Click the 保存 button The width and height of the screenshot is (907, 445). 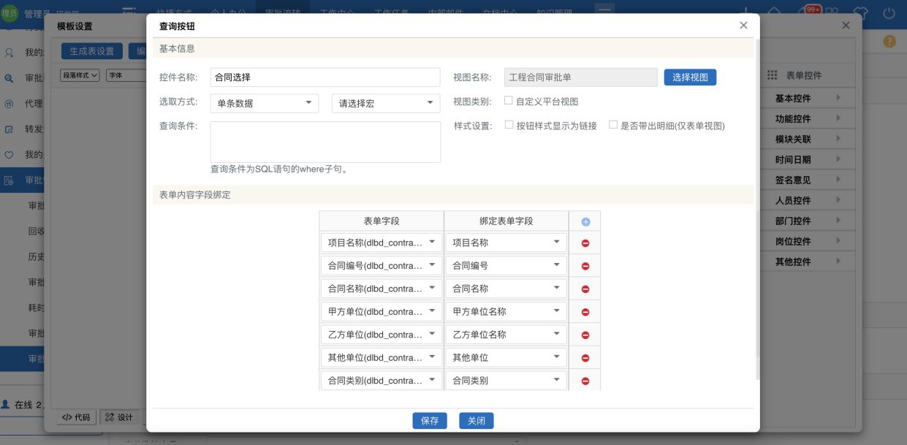(429, 421)
